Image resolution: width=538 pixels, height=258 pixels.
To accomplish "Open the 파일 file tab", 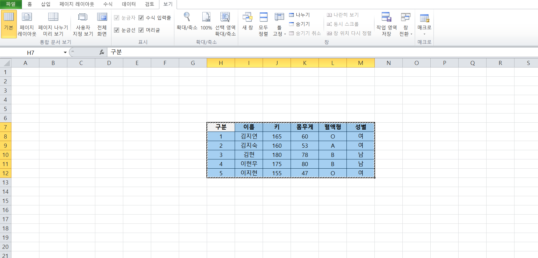I will 11,4.
